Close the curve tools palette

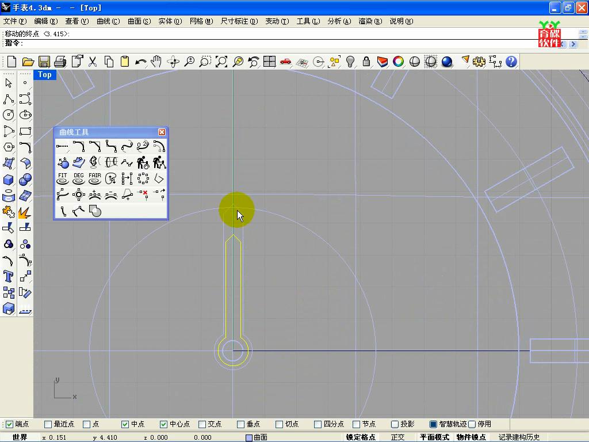(x=162, y=132)
